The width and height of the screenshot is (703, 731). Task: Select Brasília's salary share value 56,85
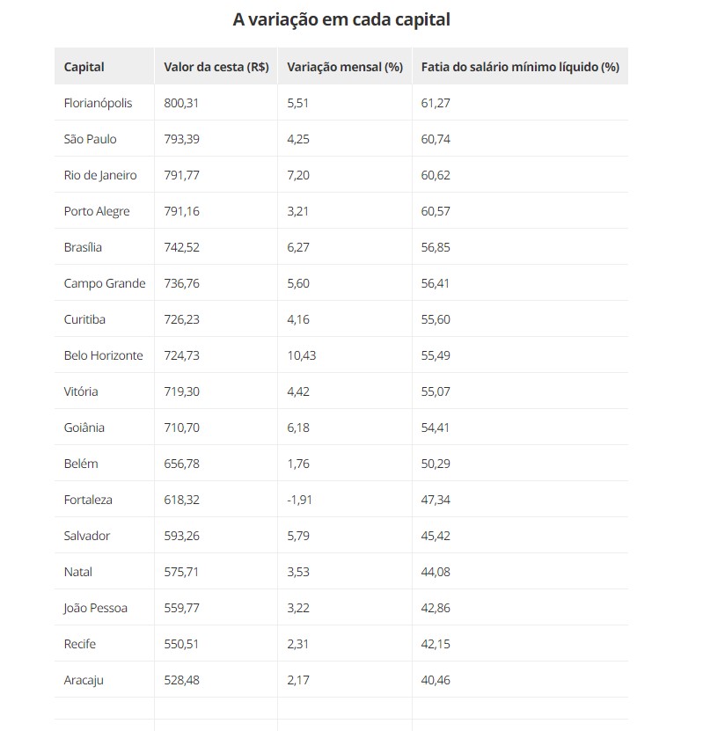pyautogui.click(x=436, y=247)
